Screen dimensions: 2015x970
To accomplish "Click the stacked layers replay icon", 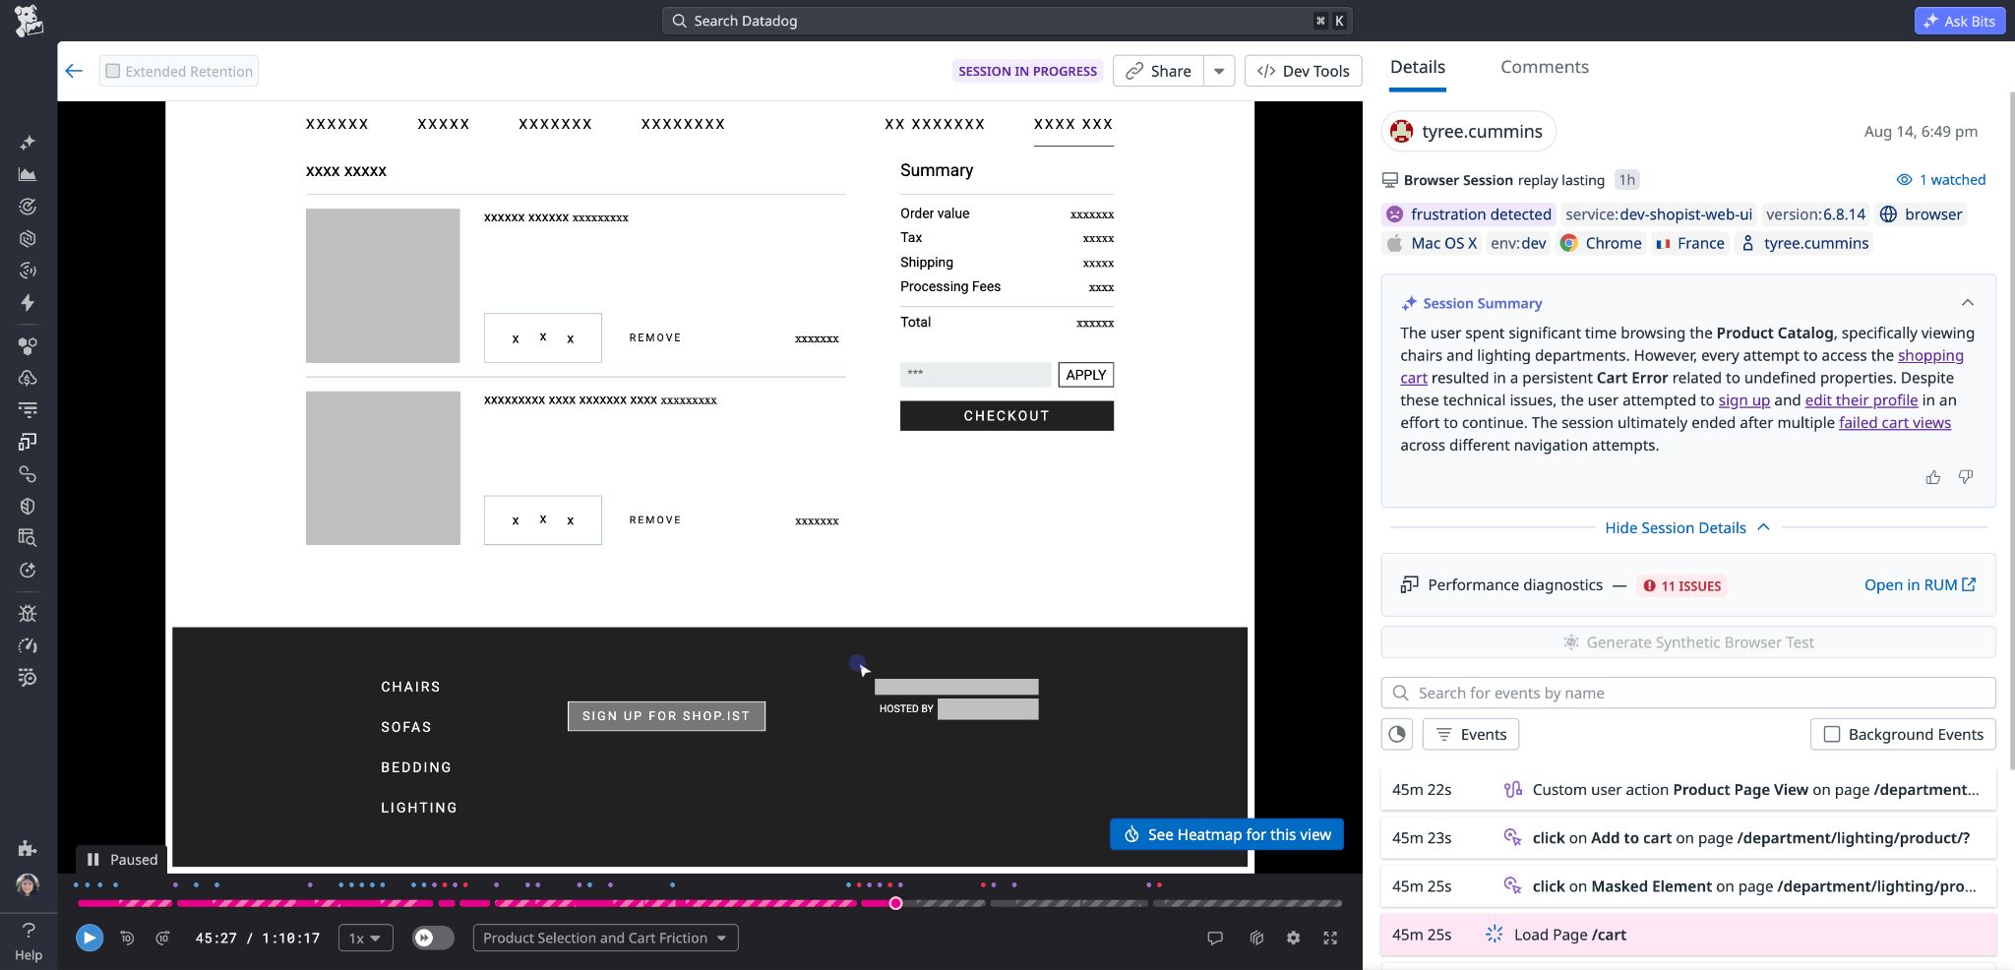I will point(1256,938).
